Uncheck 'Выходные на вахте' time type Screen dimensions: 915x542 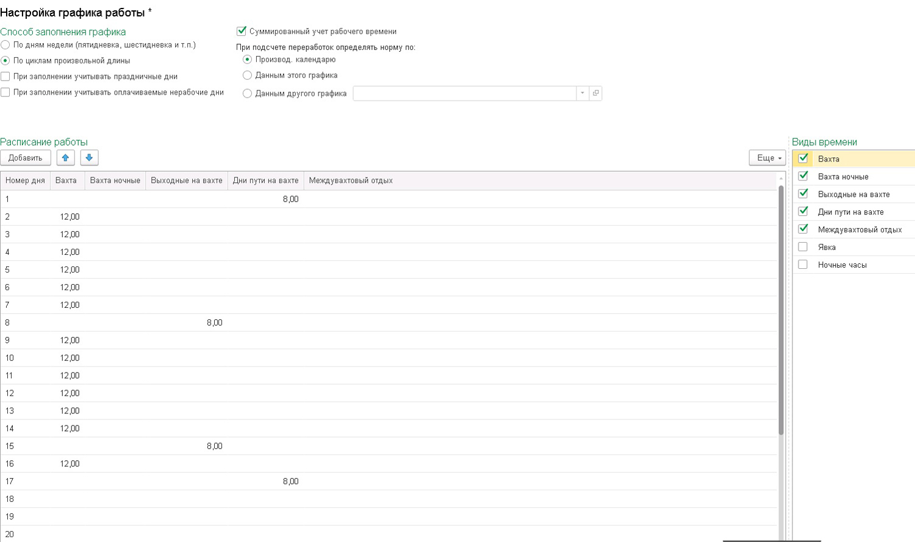[803, 194]
